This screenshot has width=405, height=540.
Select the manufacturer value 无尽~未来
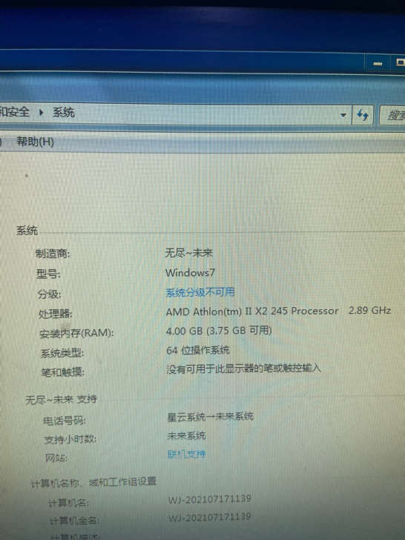click(189, 253)
